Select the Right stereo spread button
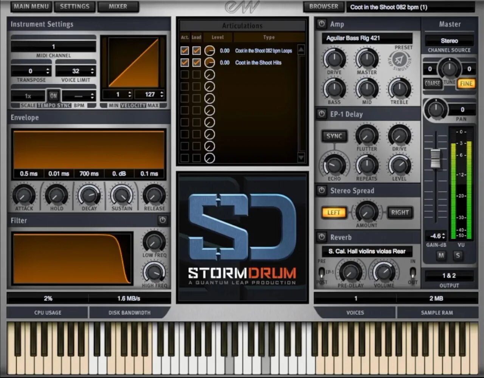The image size is (484, 378). [x=400, y=212]
